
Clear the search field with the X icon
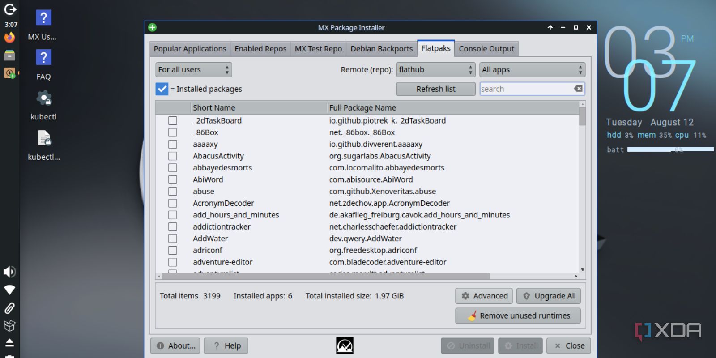click(579, 89)
